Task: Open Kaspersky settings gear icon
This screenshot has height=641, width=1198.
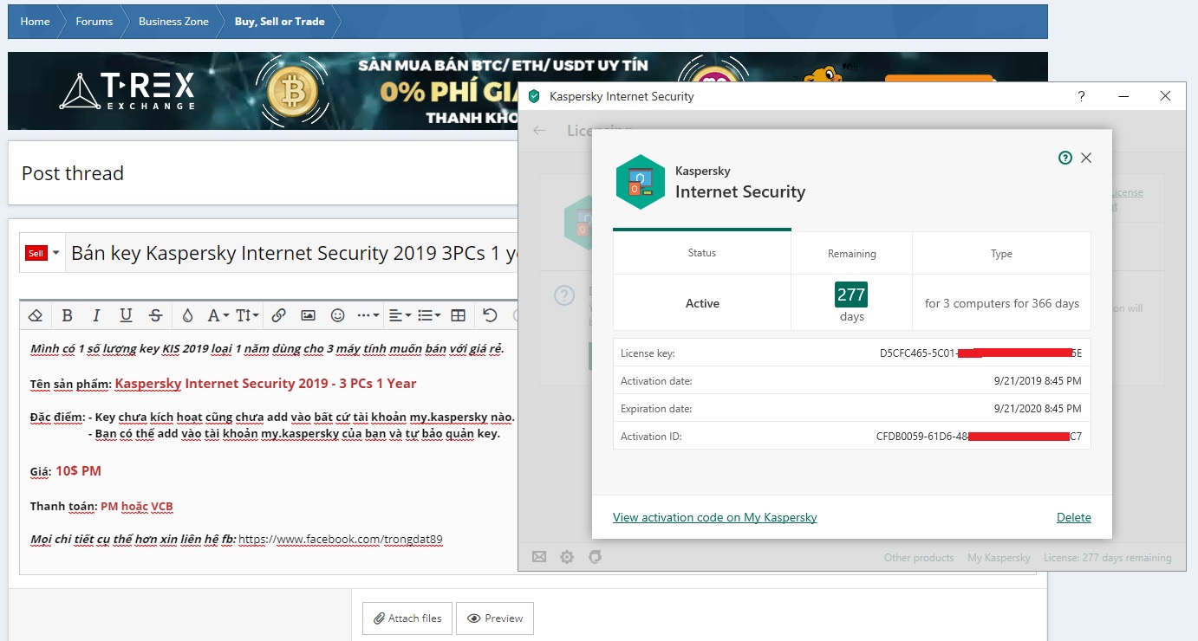Action: coord(567,557)
